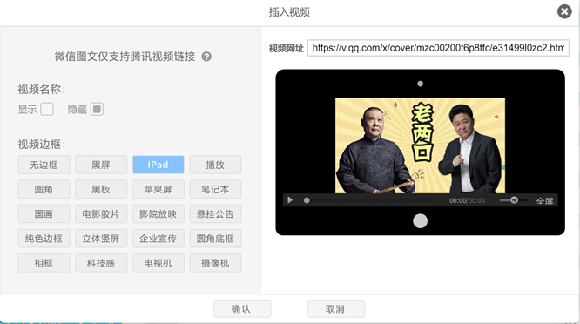This screenshot has width=580, height=324.
Task: Click the video thumbnail preview image
Action: [420, 145]
